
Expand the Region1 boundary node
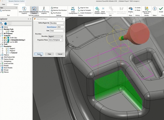click(2, 49)
